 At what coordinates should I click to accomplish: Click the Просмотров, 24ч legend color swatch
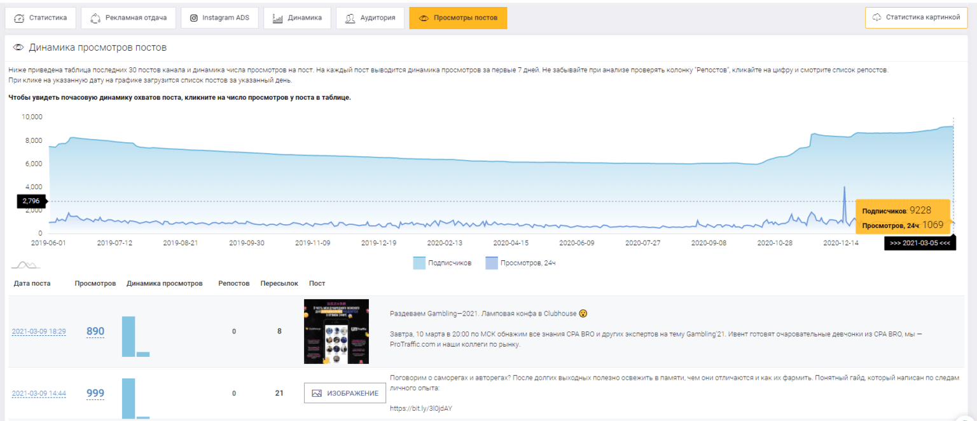click(x=491, y=263)
